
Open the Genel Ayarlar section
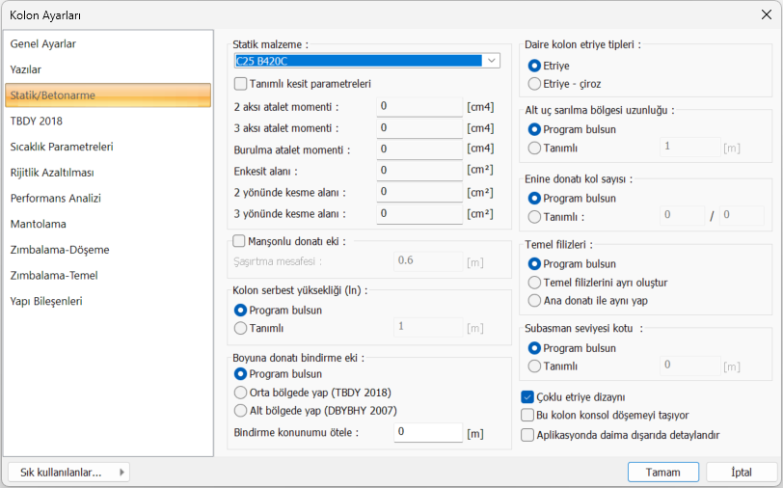click(x=43, y=44)
